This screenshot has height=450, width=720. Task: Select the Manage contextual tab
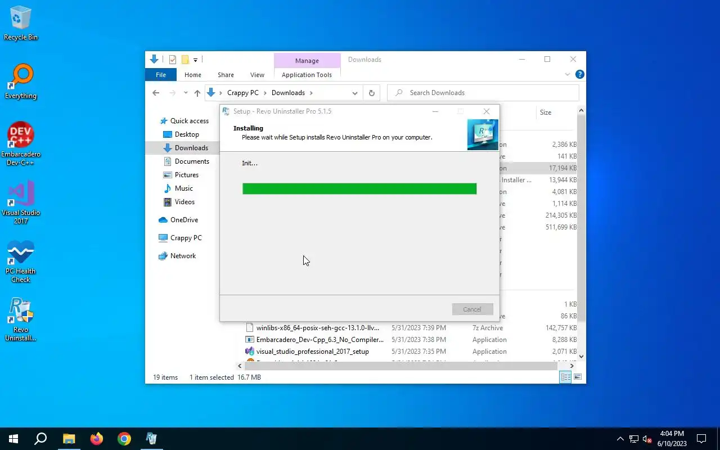pos(307,60)
